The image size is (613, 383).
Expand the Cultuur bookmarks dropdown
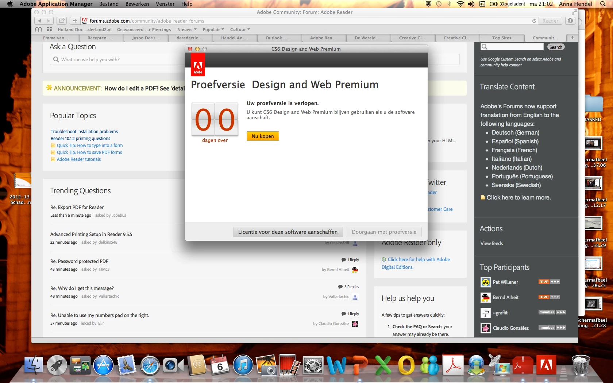240,30
